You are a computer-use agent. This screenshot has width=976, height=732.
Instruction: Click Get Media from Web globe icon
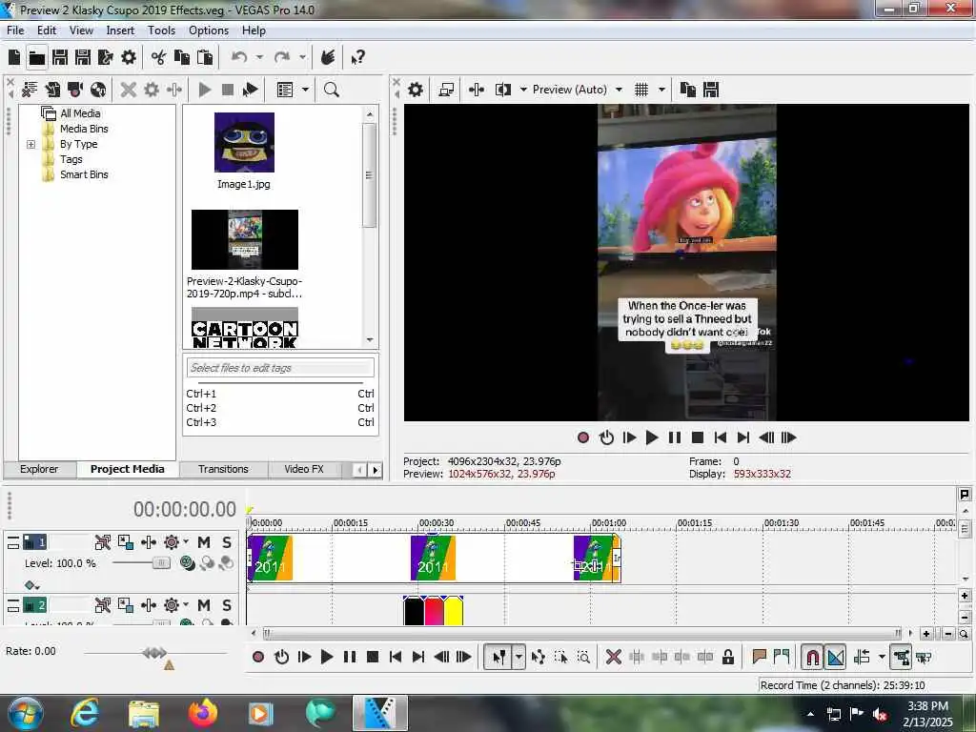(98, 90)
